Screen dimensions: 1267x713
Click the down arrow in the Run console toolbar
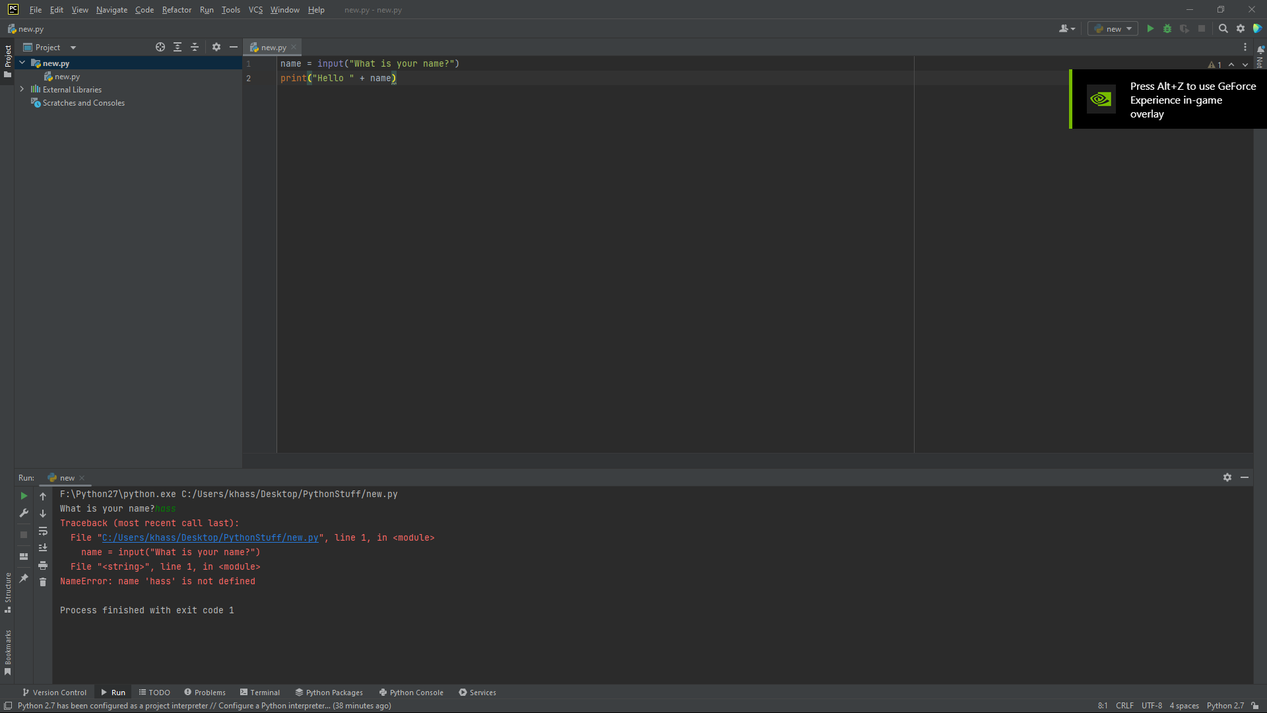(43, 513)
